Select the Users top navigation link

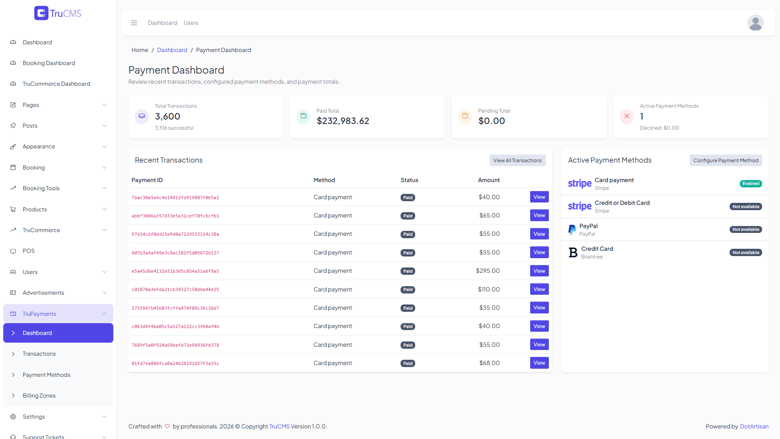coord(191,23)
